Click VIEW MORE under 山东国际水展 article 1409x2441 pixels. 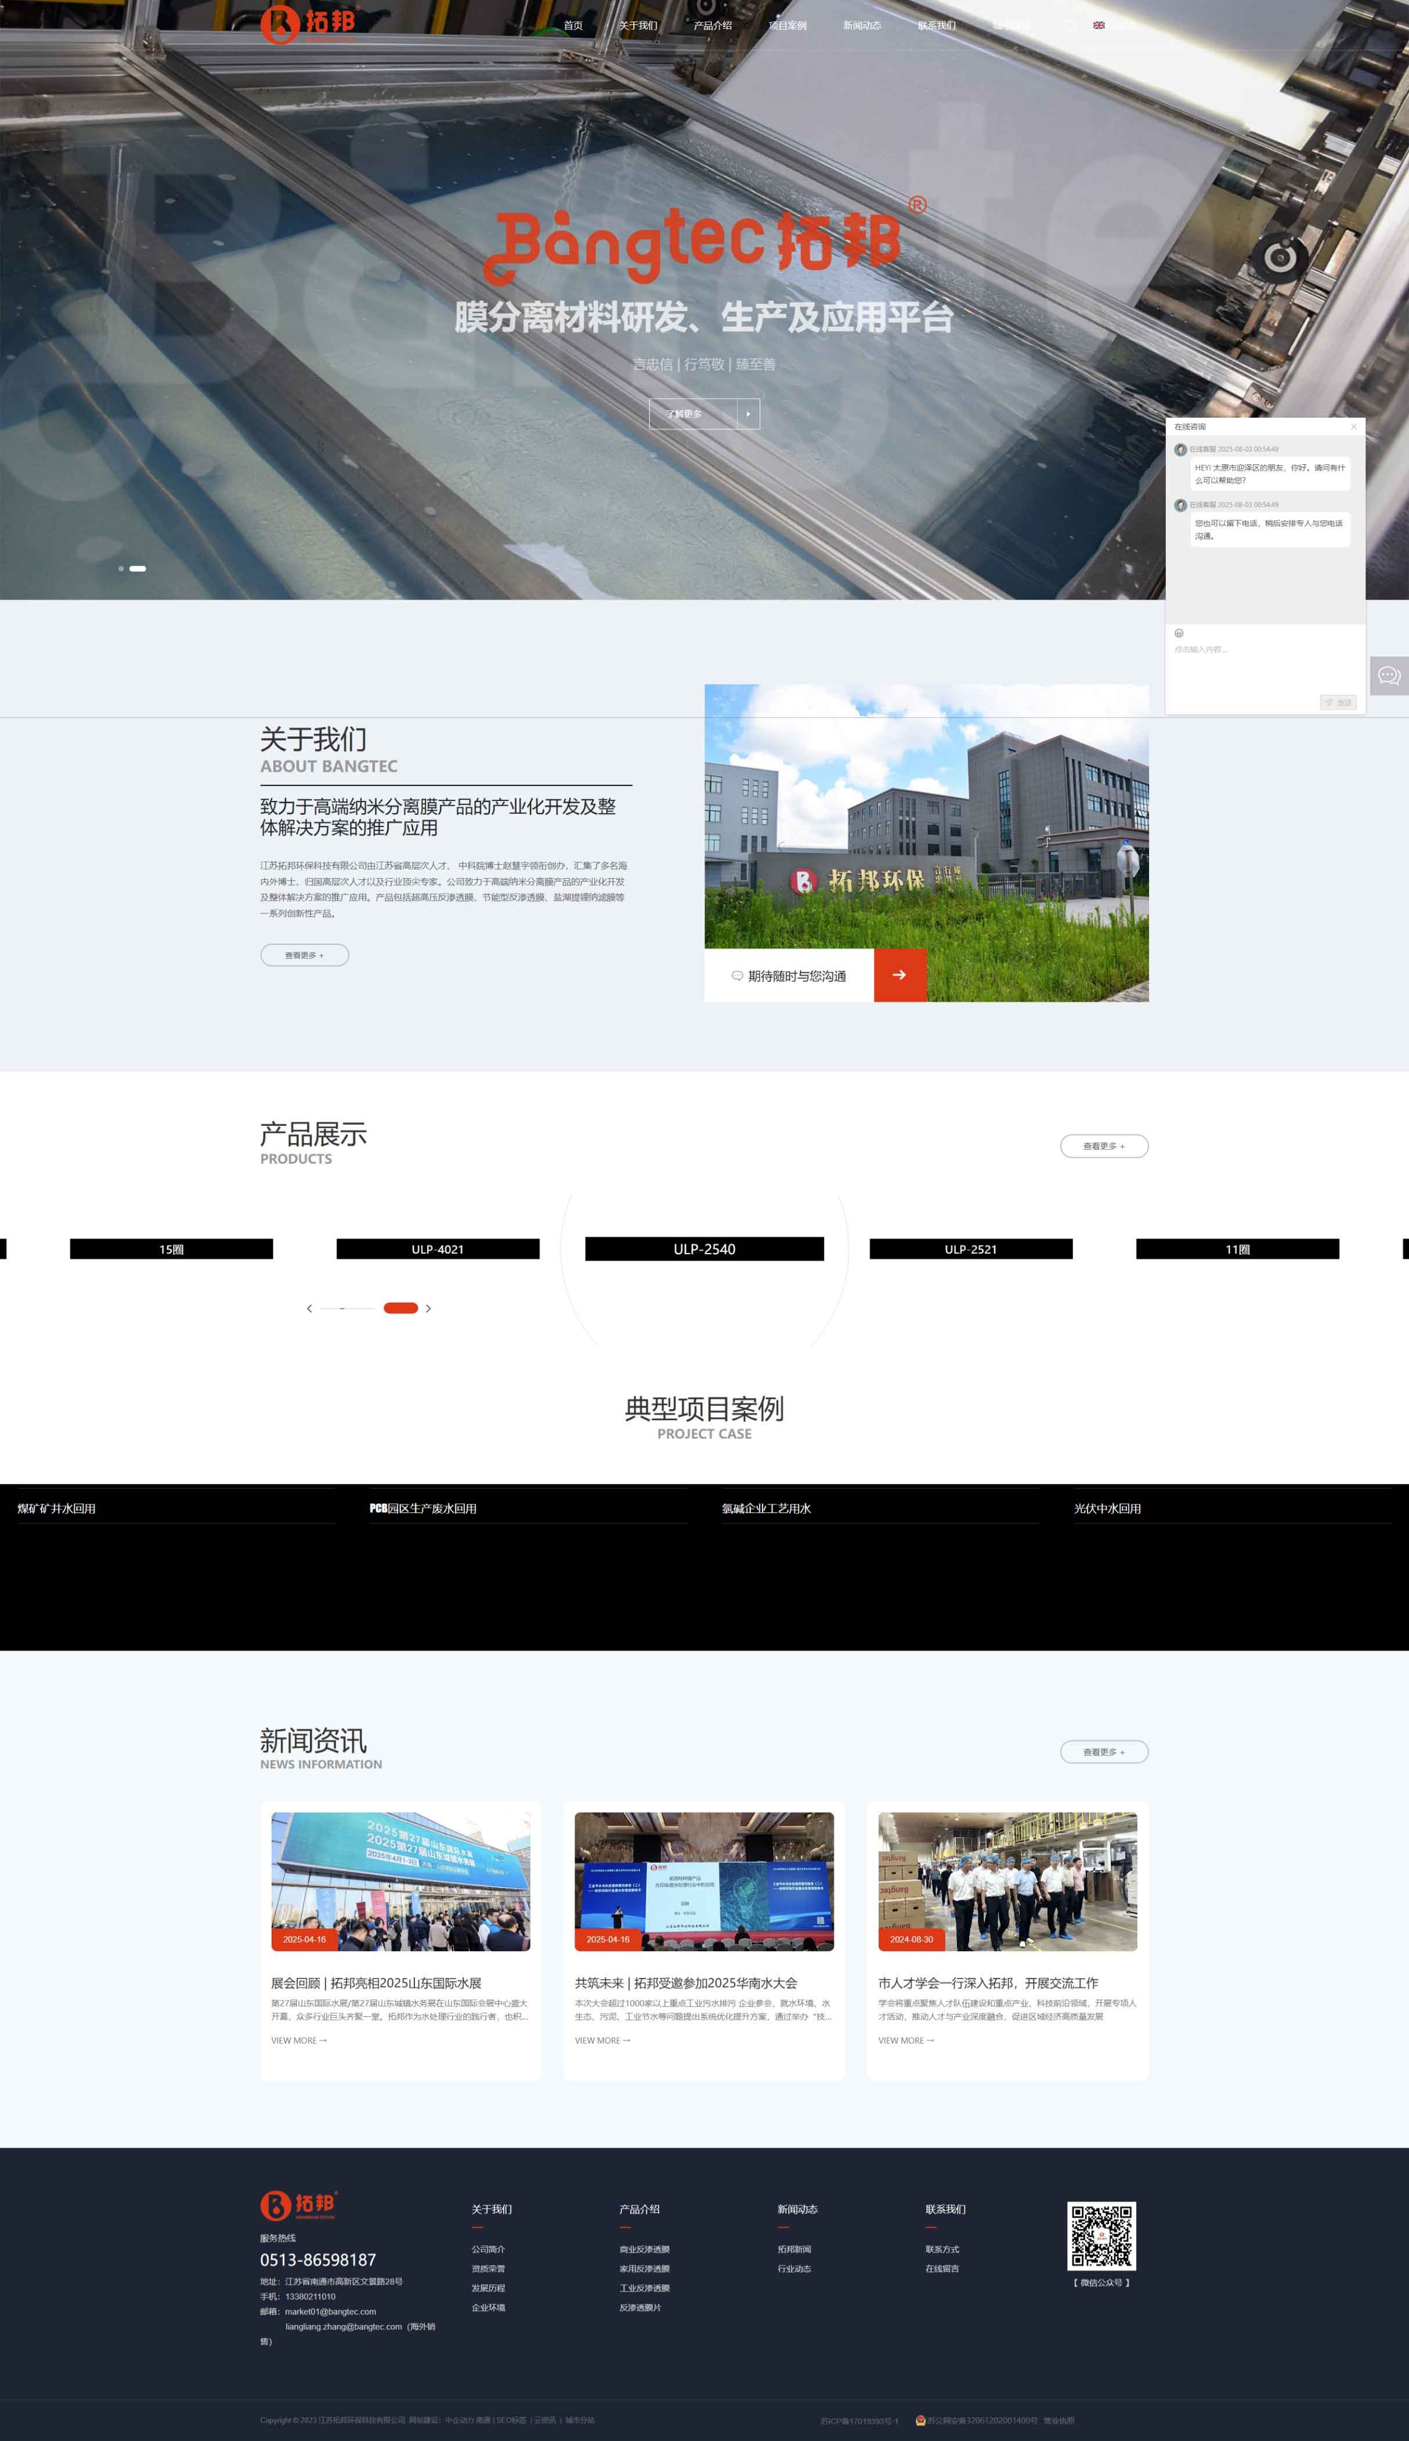299,2041
